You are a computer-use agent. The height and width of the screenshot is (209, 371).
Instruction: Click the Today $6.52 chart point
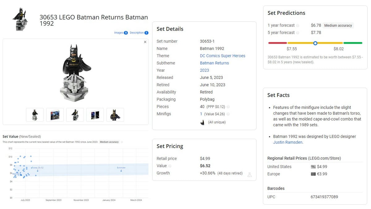coord(38,171)
